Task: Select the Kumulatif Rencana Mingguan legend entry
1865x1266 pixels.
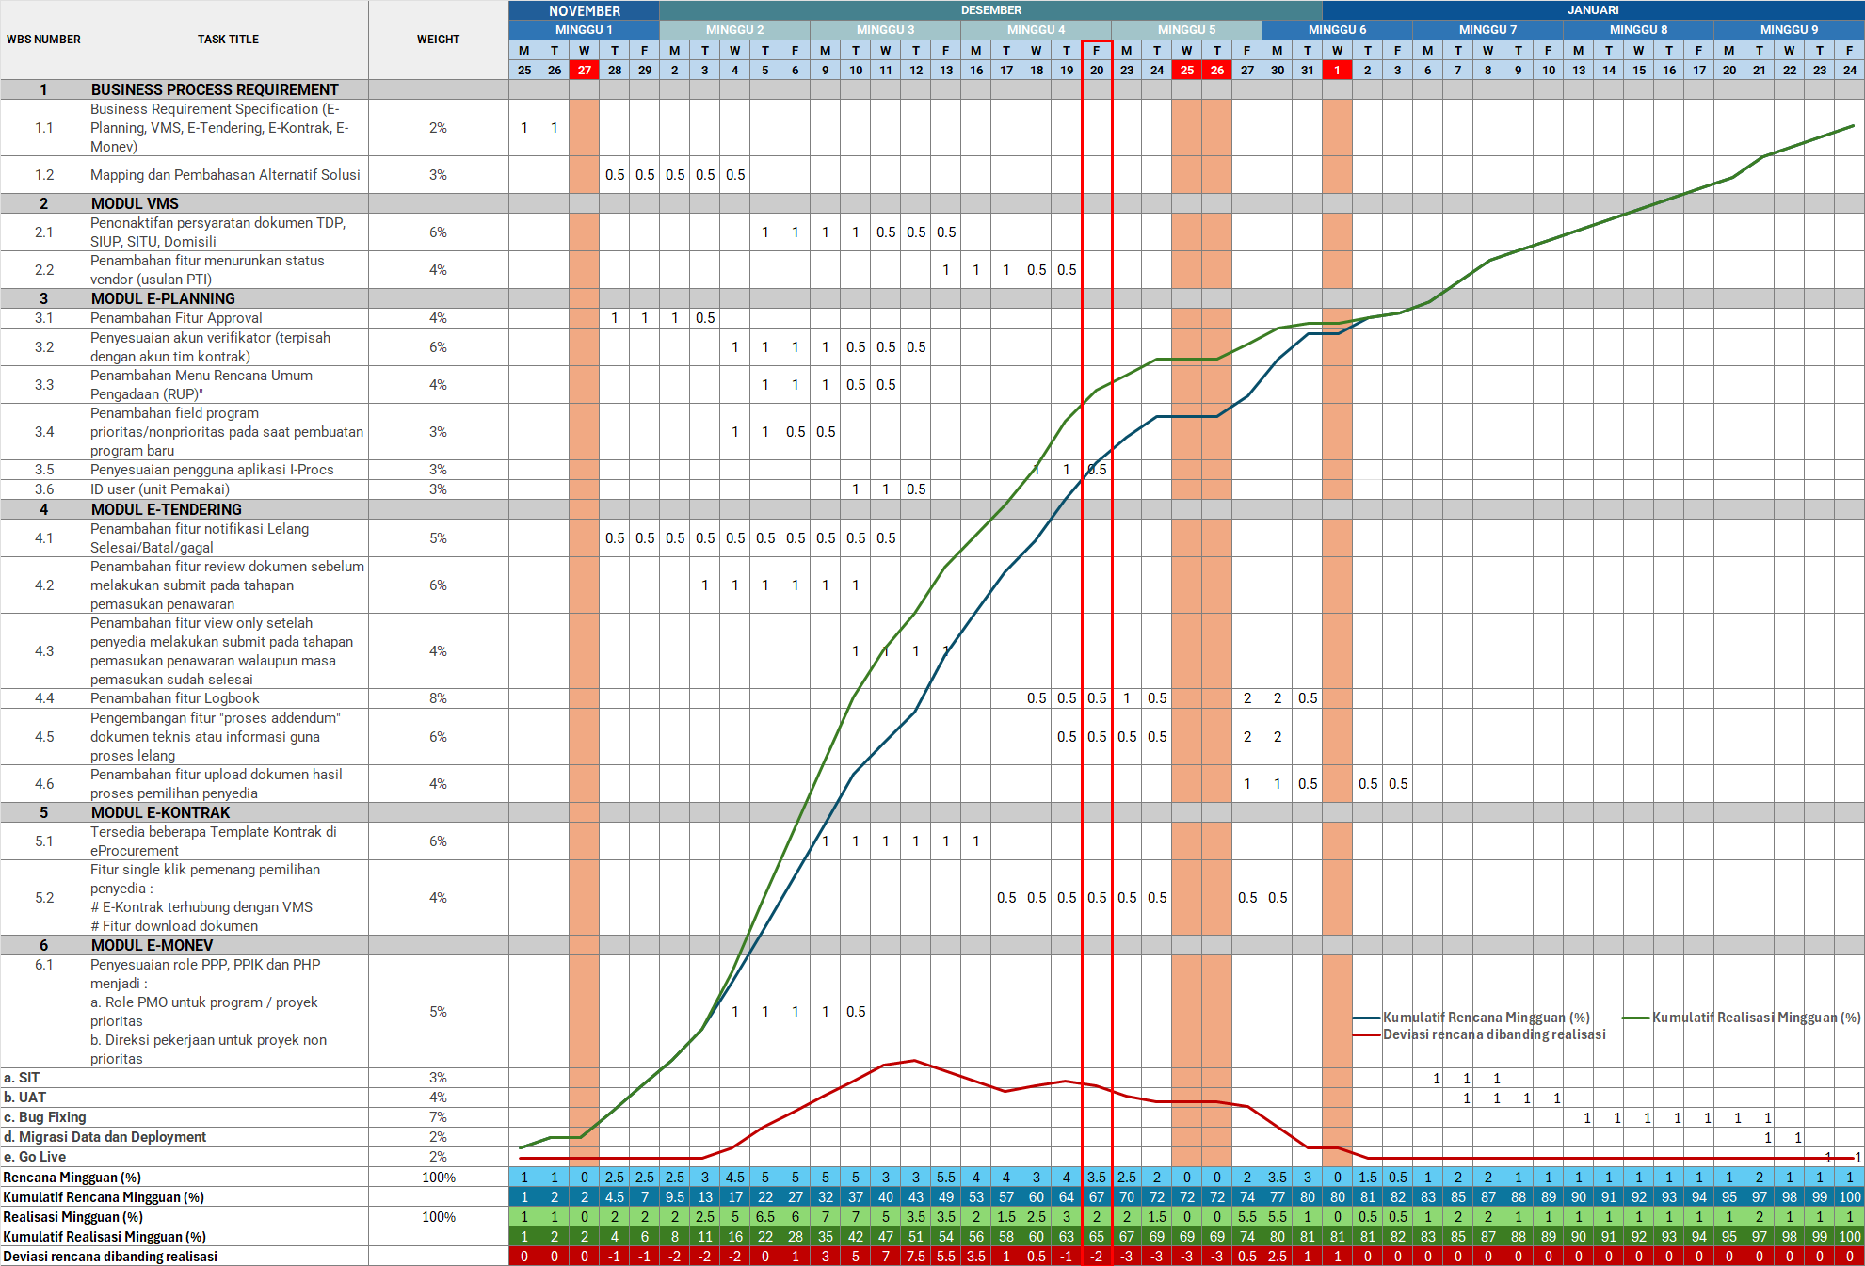Action: pyautogui.click(x=1485, y=1018)
